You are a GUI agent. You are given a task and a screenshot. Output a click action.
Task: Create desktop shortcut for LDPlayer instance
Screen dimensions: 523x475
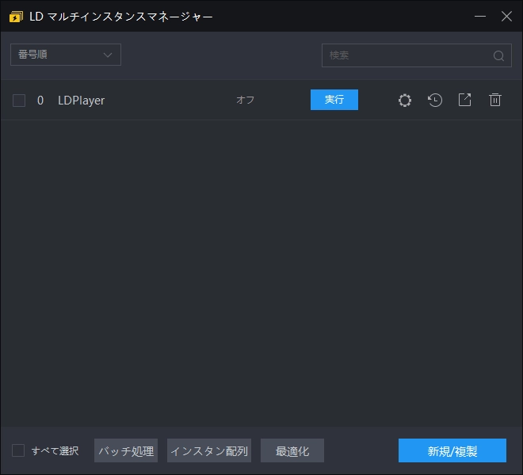pos(464,100)
